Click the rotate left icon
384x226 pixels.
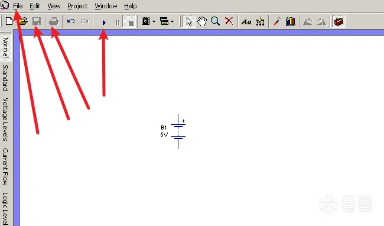[x=308, y=22]
